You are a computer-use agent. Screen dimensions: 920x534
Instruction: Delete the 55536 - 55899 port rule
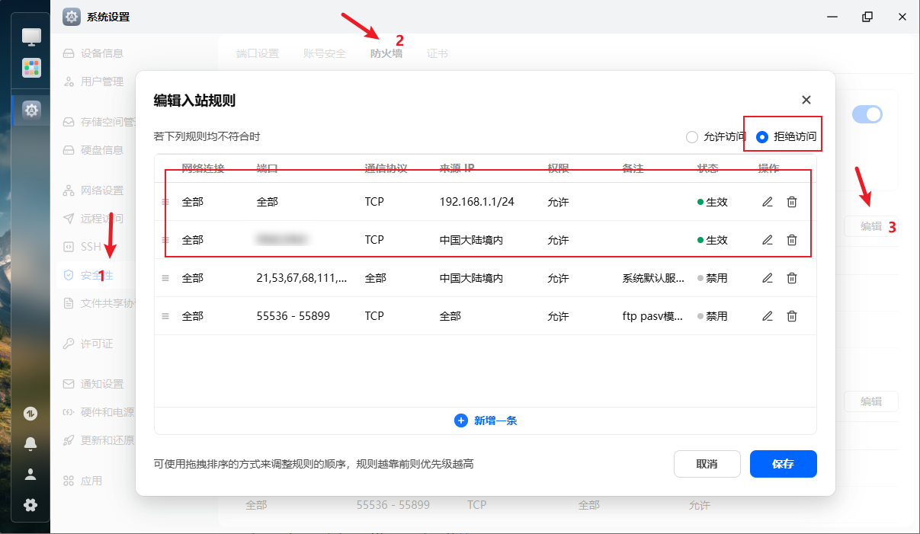coord(792,316)
